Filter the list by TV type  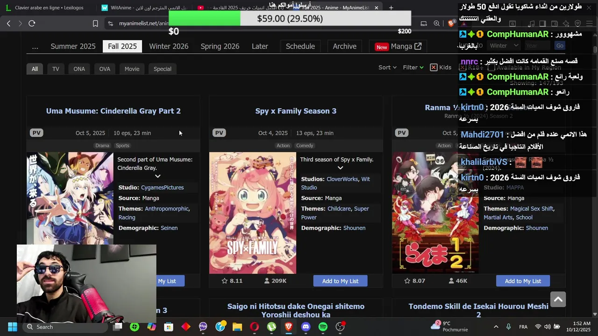click(x=56, y=69)
